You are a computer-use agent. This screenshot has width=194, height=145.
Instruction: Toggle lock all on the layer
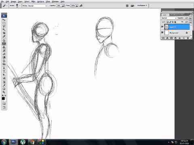175,22
